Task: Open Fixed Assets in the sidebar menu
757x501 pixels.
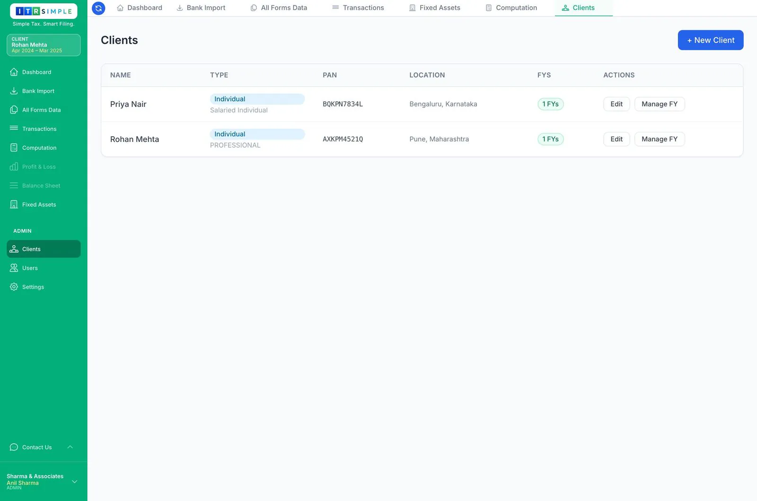Action: coord(44,204)
